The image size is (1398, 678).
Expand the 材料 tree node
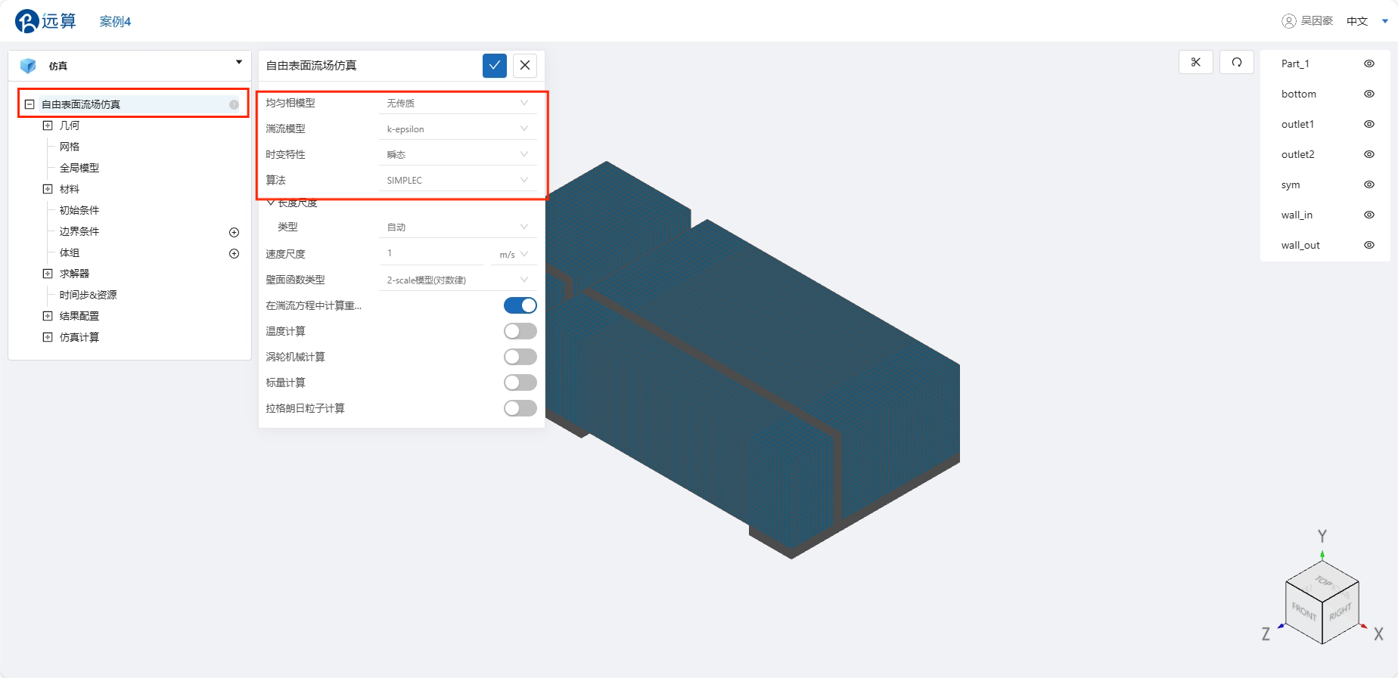(48, 189)
